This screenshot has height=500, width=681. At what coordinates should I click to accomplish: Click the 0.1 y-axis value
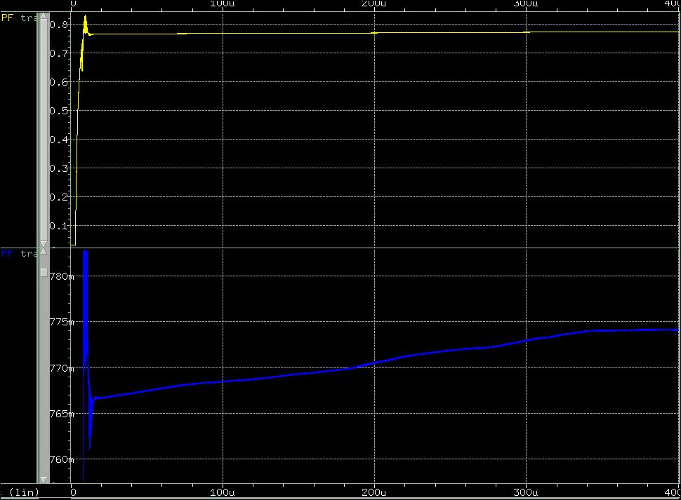pyautogui.click(x=59, y=226)
